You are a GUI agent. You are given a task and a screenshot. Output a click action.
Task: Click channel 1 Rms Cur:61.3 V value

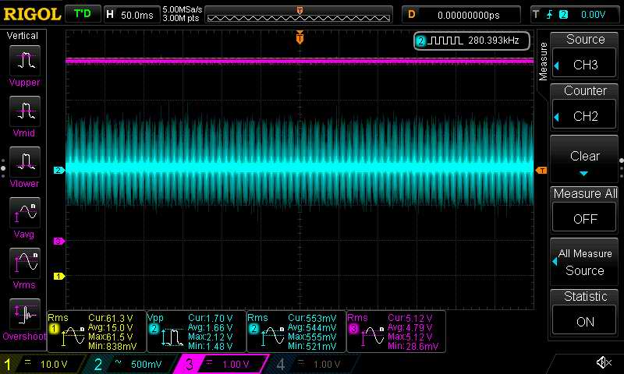[111, 318]
